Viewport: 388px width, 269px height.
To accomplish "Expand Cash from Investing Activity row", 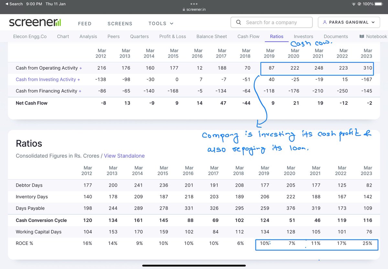I will point(79,79).
